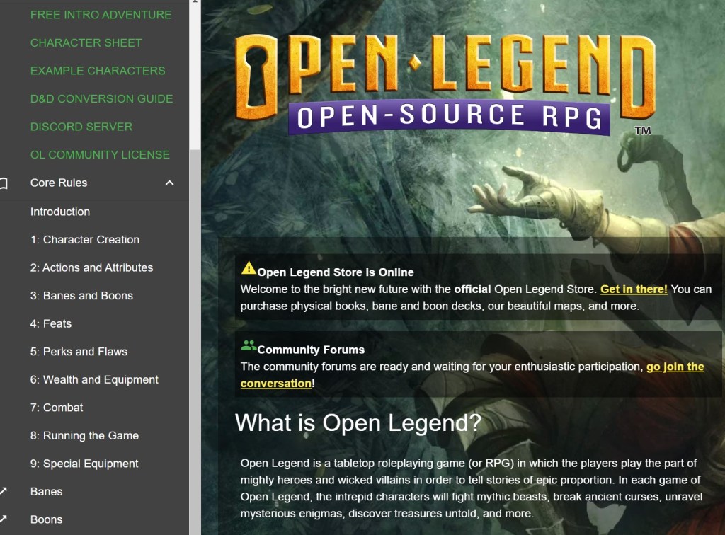
Task: Open the D&D Conversion Guide
Action: click(x=101, y=99)
